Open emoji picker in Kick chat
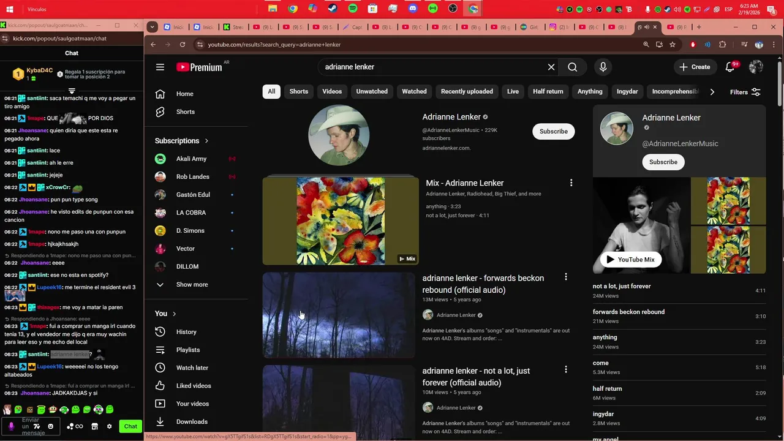 coord(51,426)
